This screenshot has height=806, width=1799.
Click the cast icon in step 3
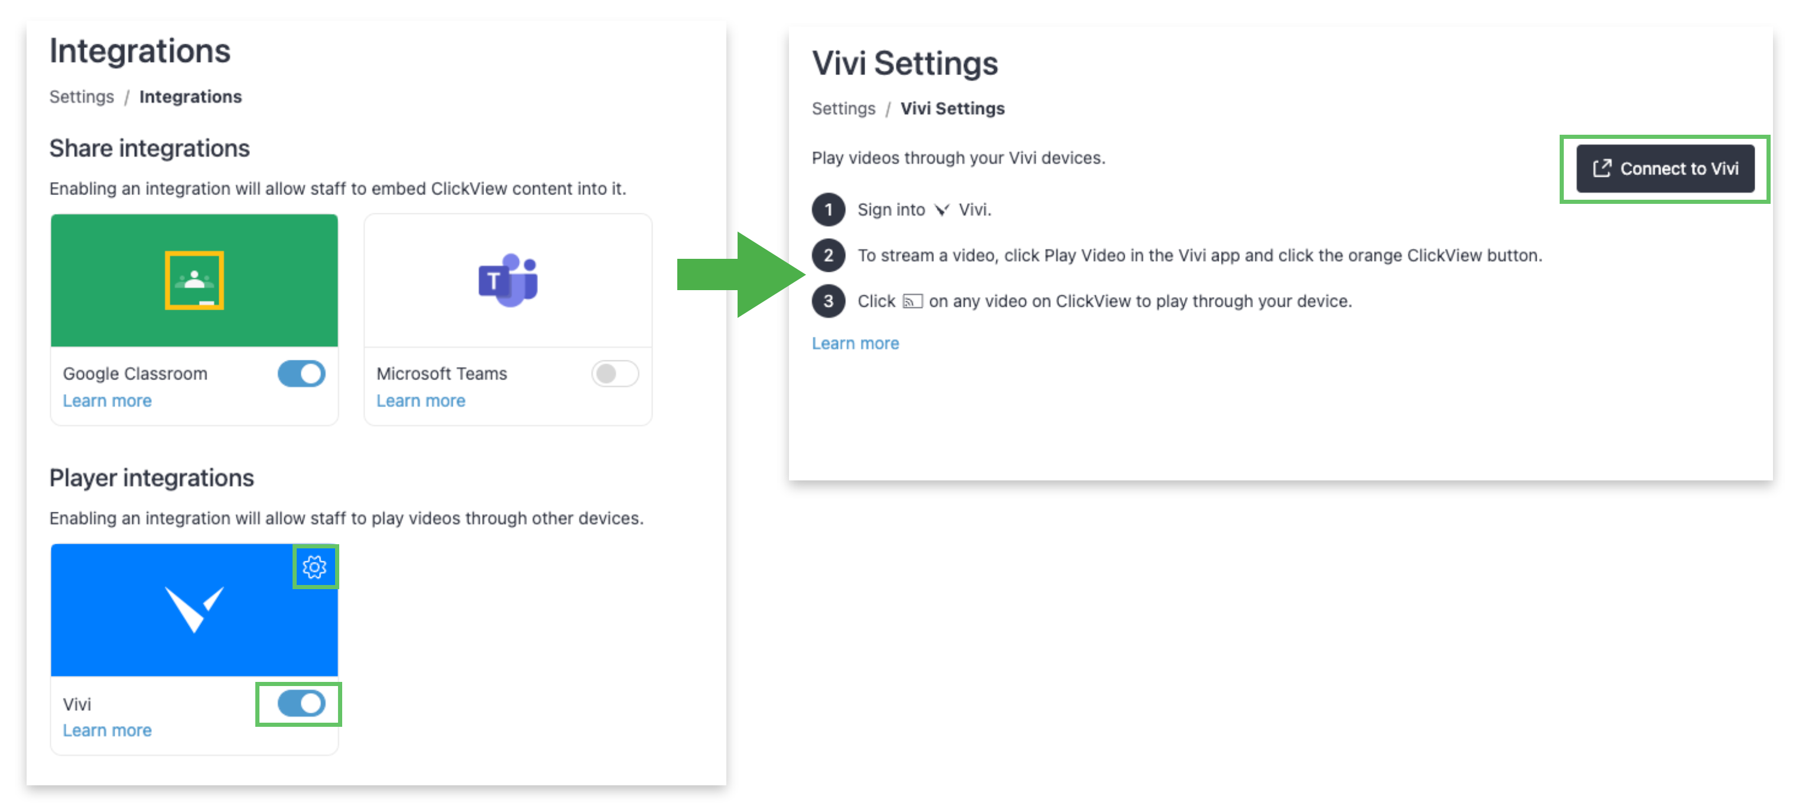[912, 301]
